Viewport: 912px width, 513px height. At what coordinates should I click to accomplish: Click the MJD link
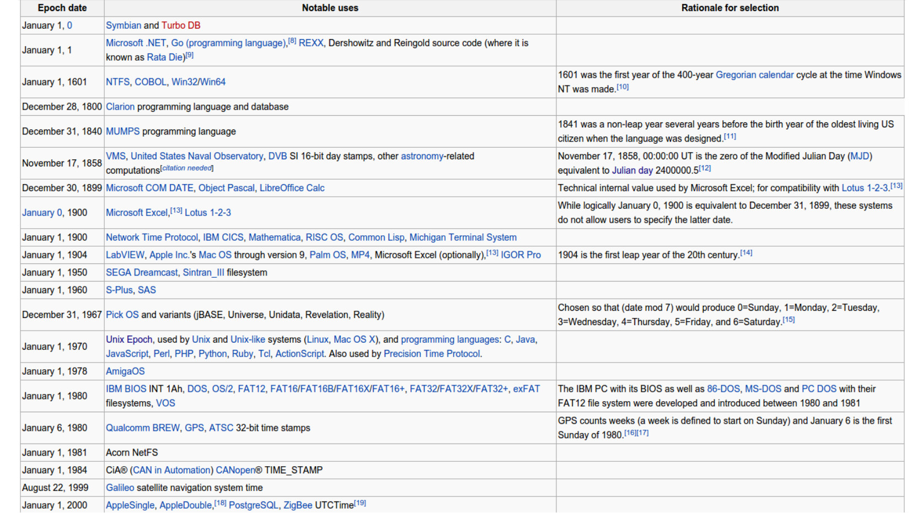860,156
